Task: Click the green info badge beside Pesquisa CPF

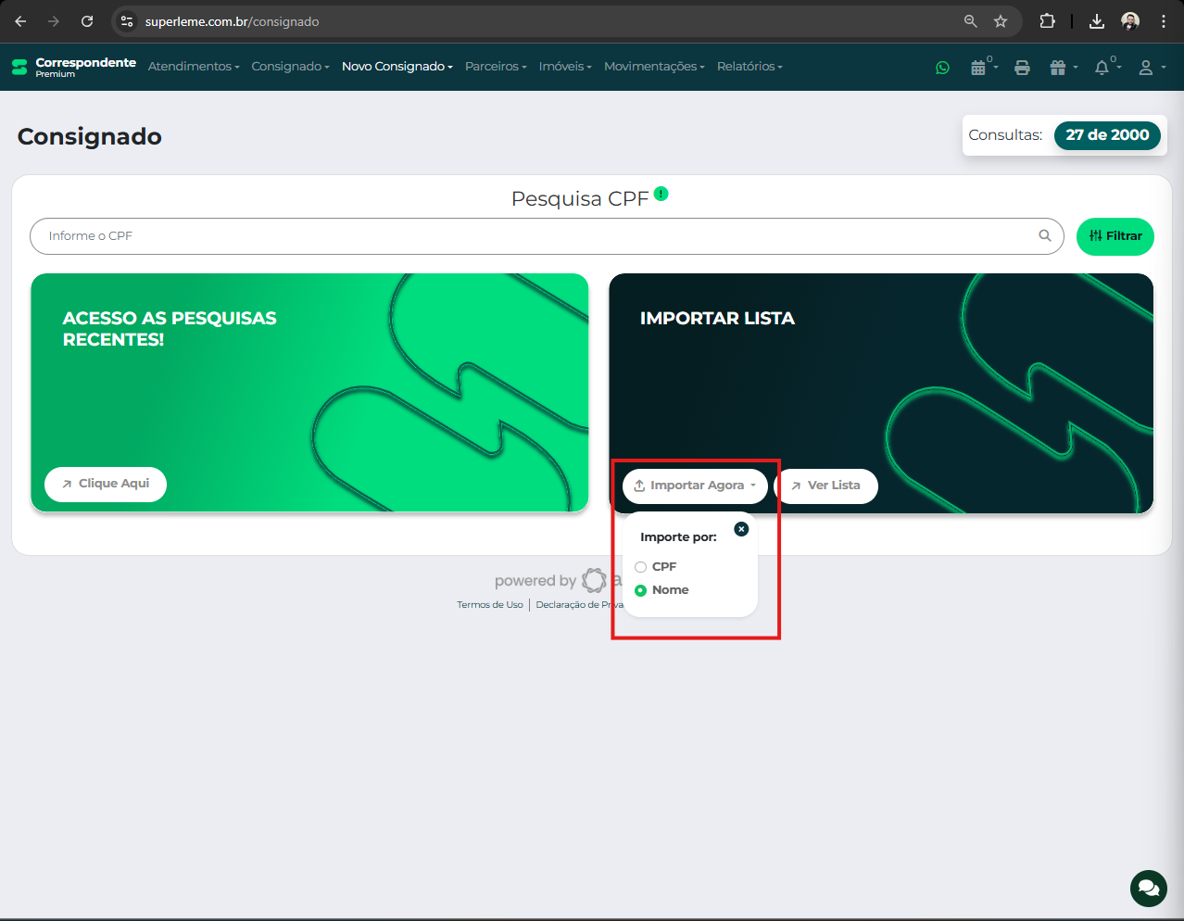Action: point(661,194)
